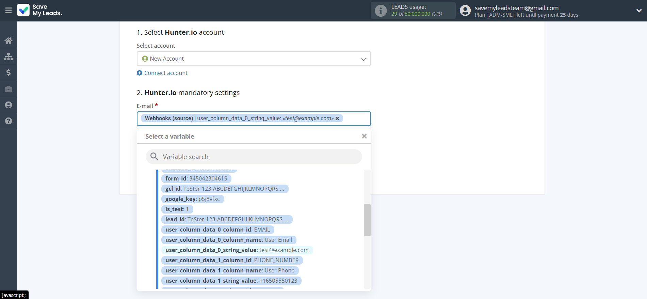This screenshot has width=647, height=299.
Task: Click the user avatar icon
Action: [x=465, y=11]
